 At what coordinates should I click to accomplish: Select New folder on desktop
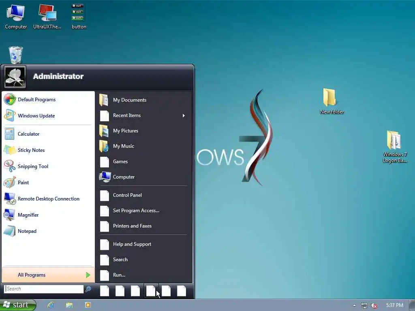click(332, 101)
